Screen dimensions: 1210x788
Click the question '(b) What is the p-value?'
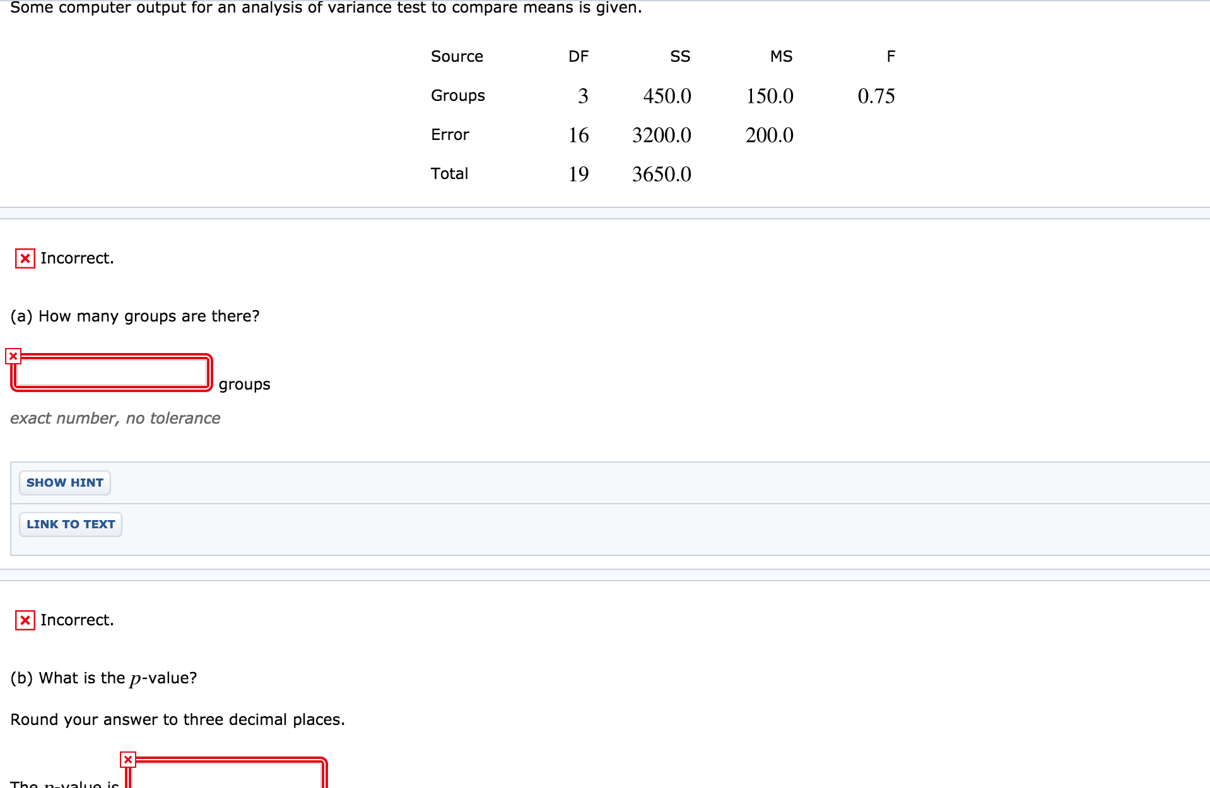click(x=104, y=678)
